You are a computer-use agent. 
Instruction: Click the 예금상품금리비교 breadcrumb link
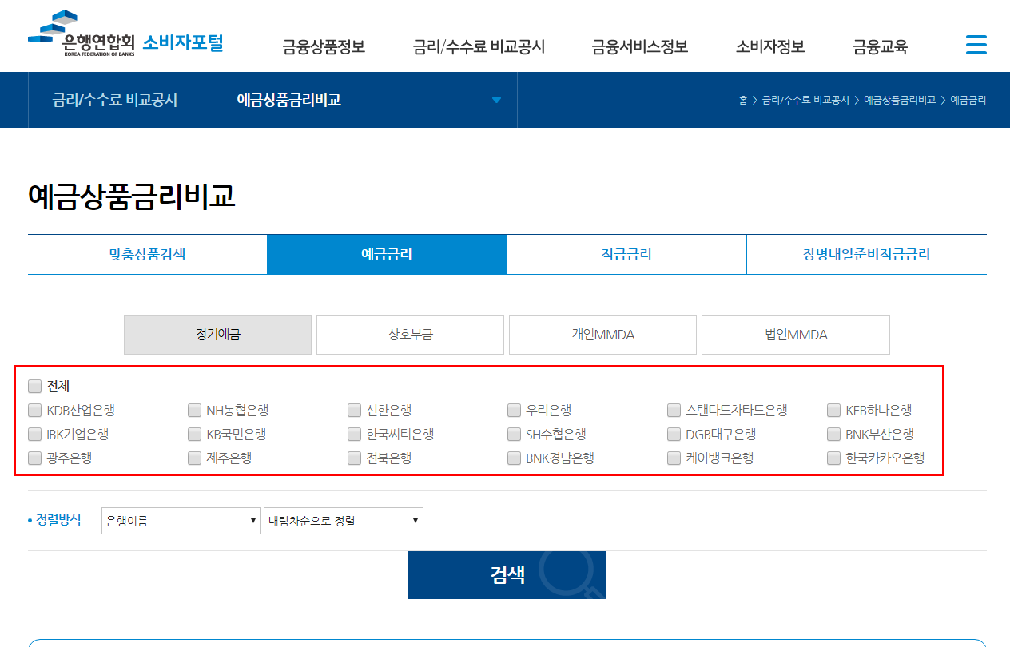(x=900, y=100)
